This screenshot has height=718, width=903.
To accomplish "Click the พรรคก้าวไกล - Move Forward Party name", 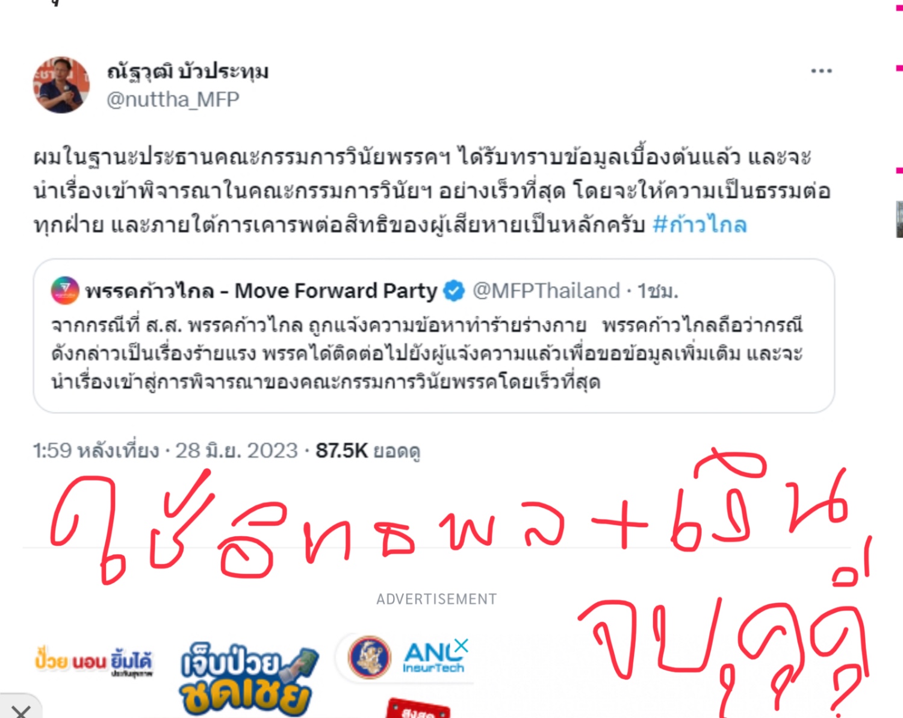I will click(261, 291).
